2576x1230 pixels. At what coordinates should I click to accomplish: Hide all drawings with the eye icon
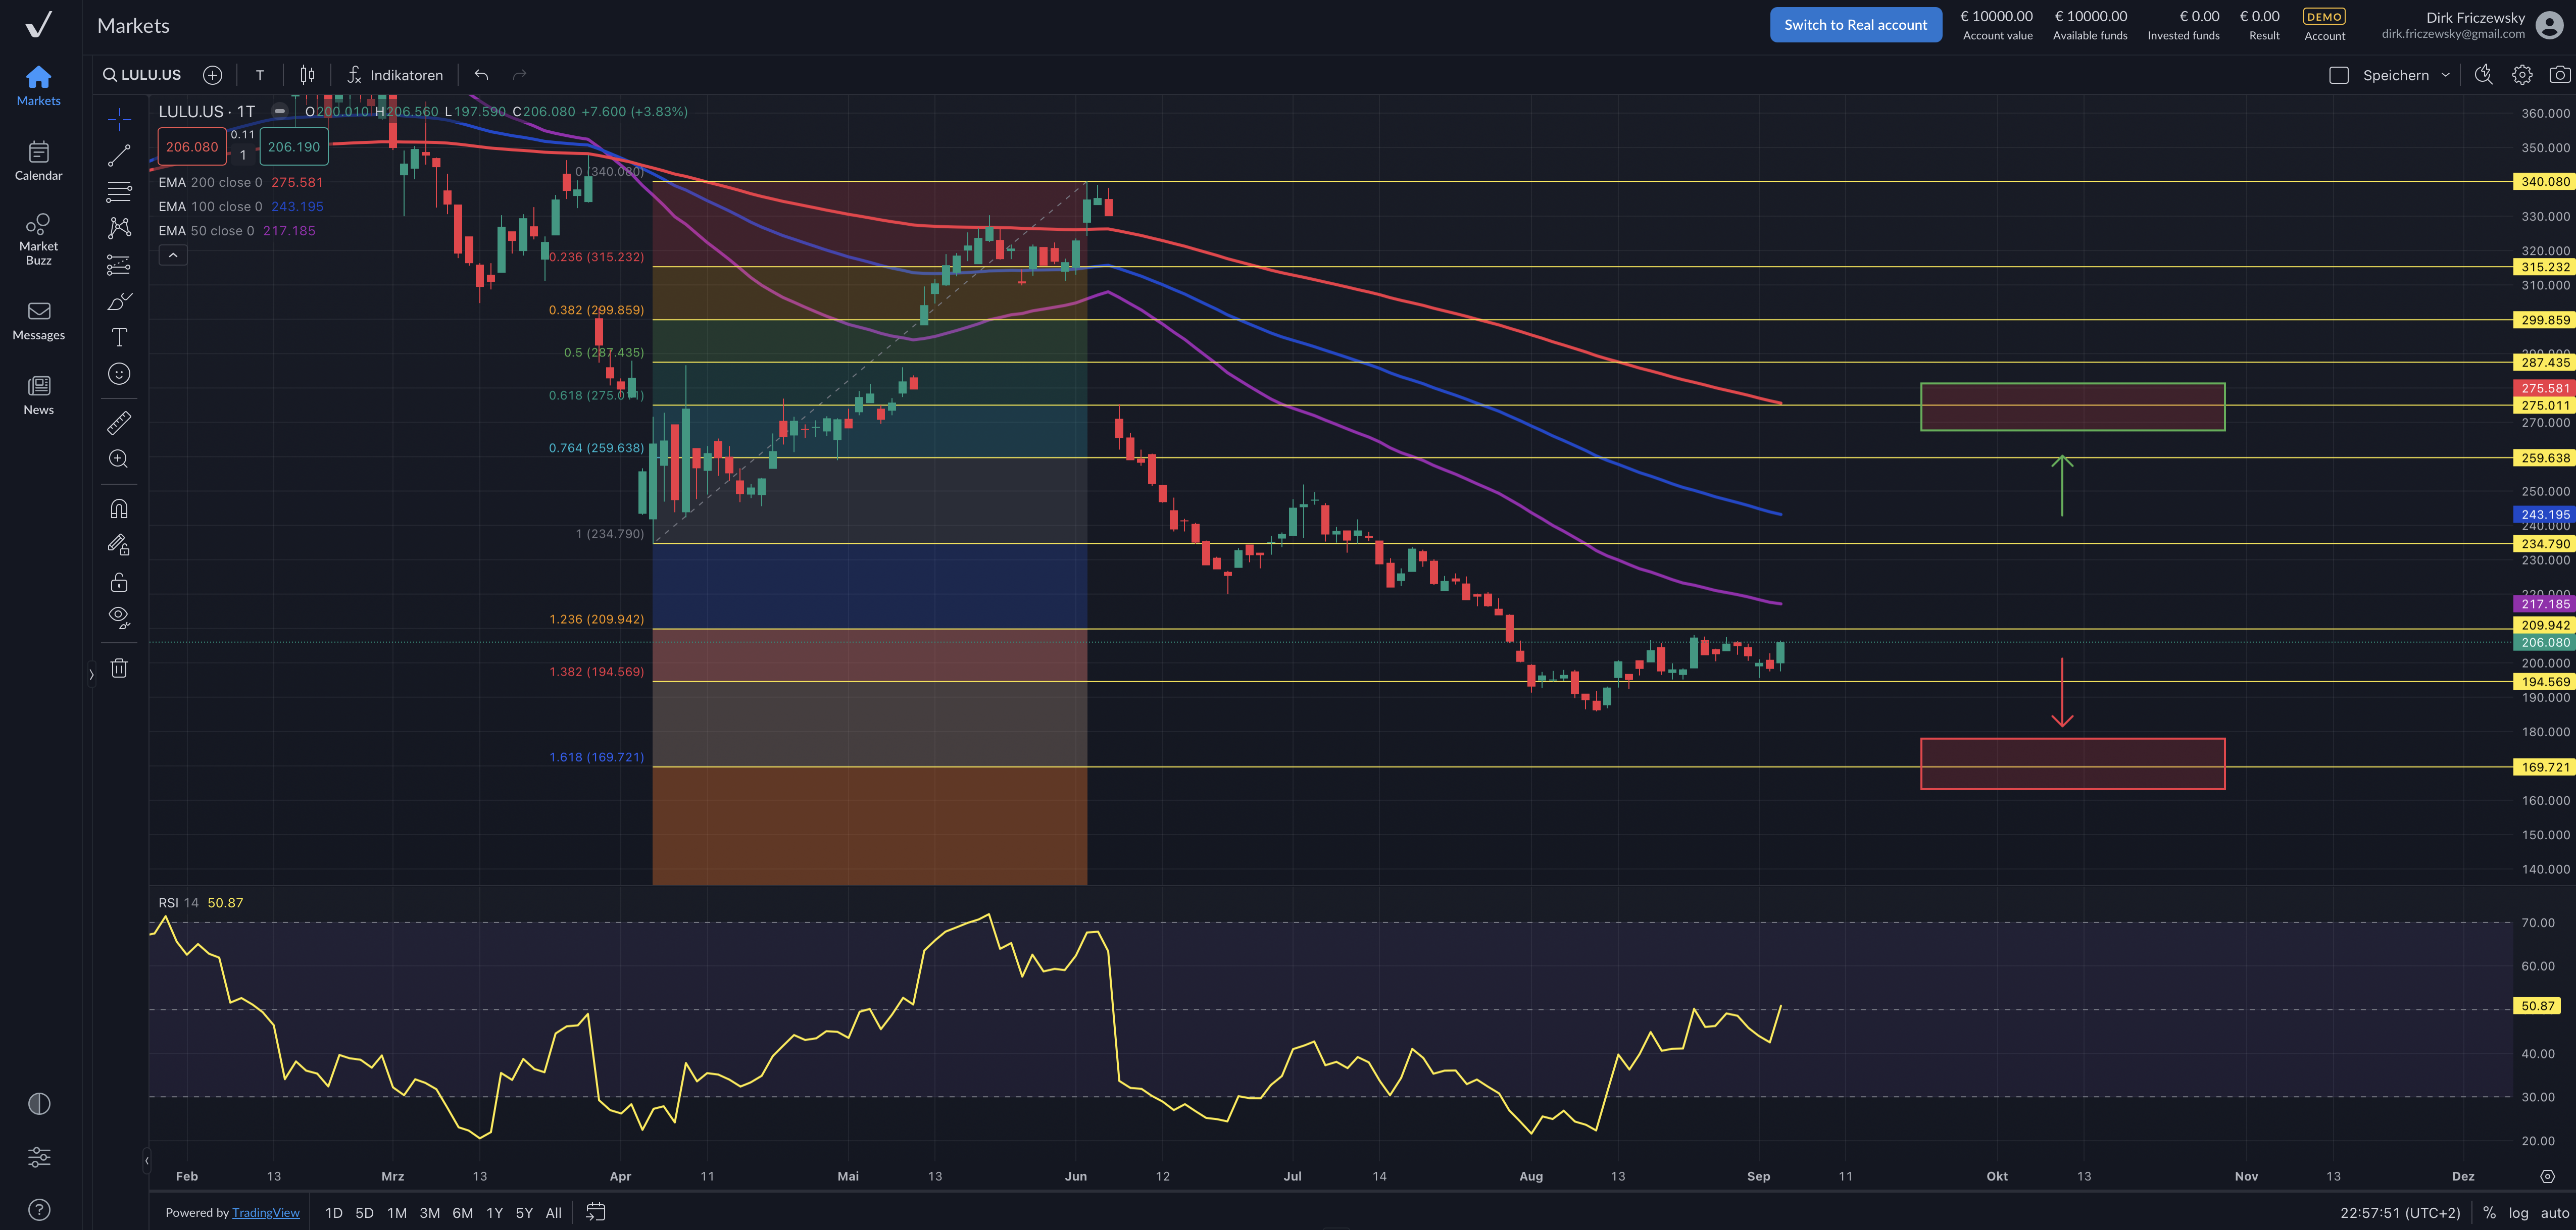pyautogui.click(x=118, y=617)
